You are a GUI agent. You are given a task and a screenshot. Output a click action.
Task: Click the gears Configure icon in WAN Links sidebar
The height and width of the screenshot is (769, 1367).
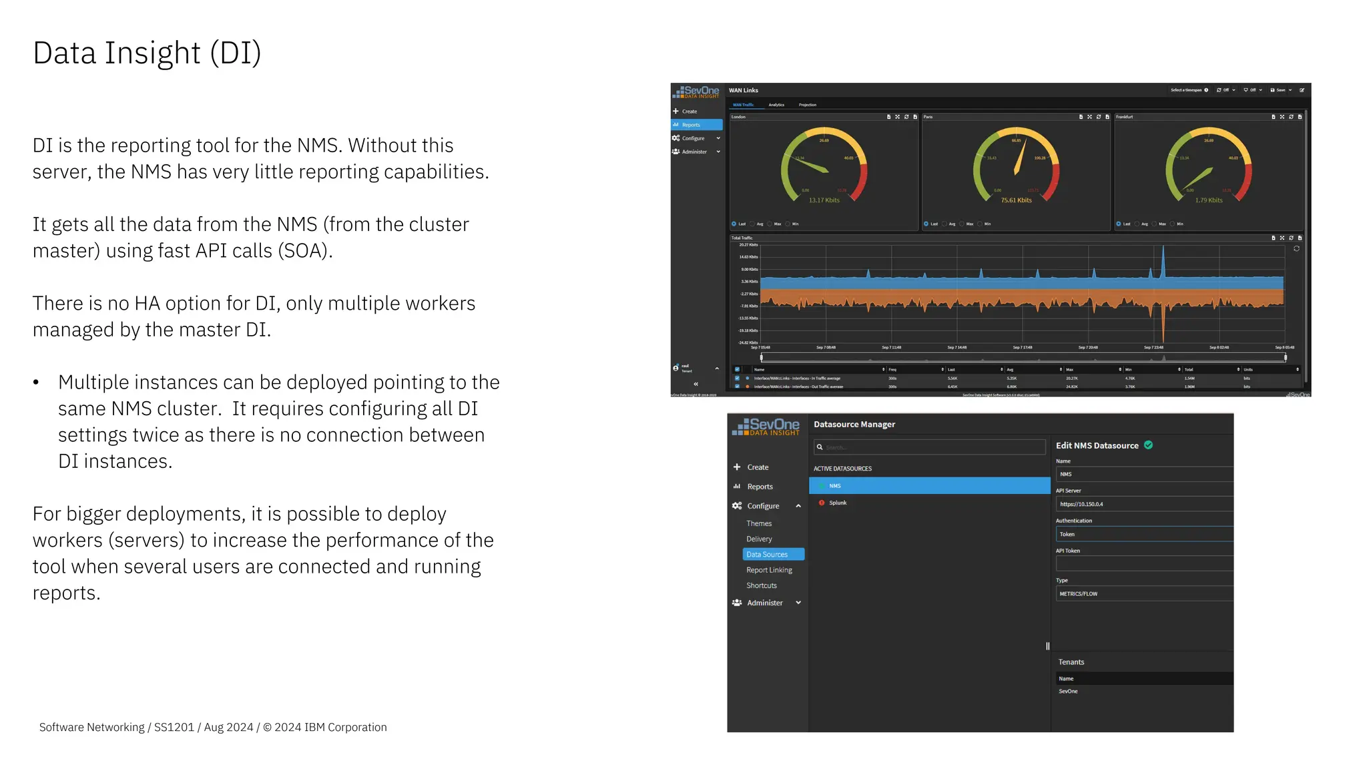tap(676, 138)
